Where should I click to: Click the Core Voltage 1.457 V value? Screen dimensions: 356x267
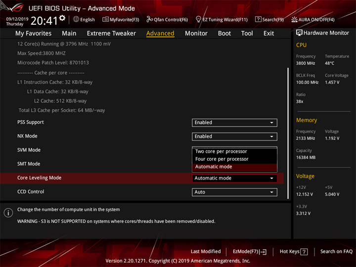pos(332,83)
